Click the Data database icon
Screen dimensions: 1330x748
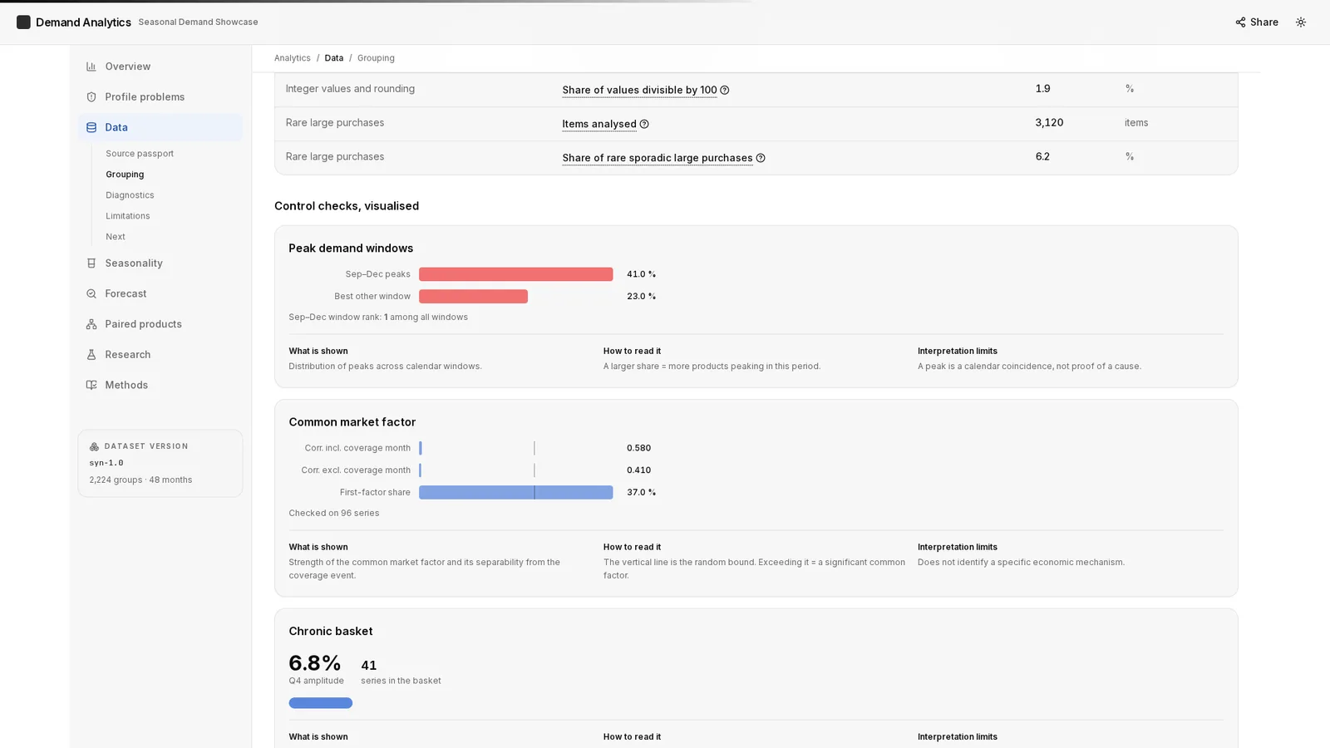pyautogui.click(x=91, y=127)
